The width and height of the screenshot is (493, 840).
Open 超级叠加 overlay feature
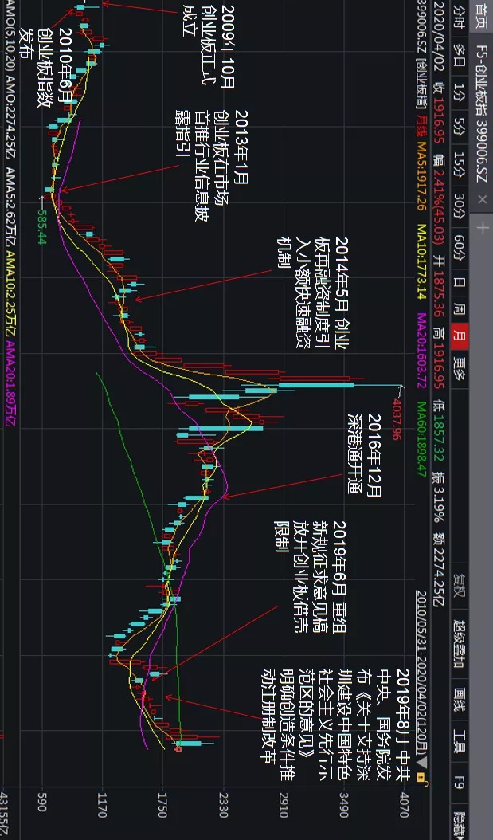click(460, 645)
